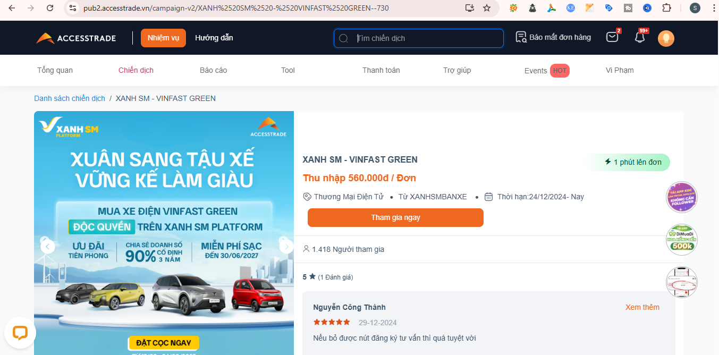Open the Extensions puzzle menu
Screen dimensions: 719x355
coord(666,8)
